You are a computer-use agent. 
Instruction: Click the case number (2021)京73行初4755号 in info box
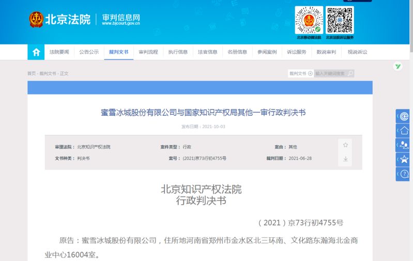pyautogui.click(x=204, y=158)
